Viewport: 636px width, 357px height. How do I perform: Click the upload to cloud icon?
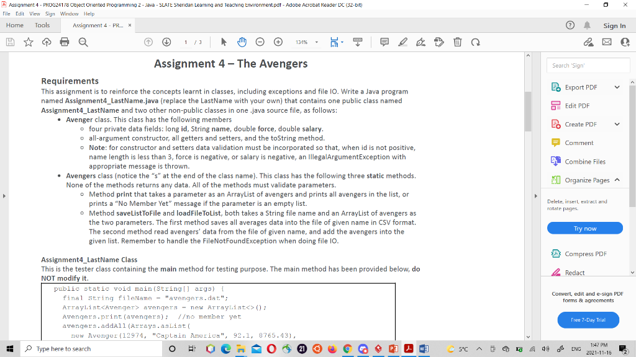click(47, 42)
